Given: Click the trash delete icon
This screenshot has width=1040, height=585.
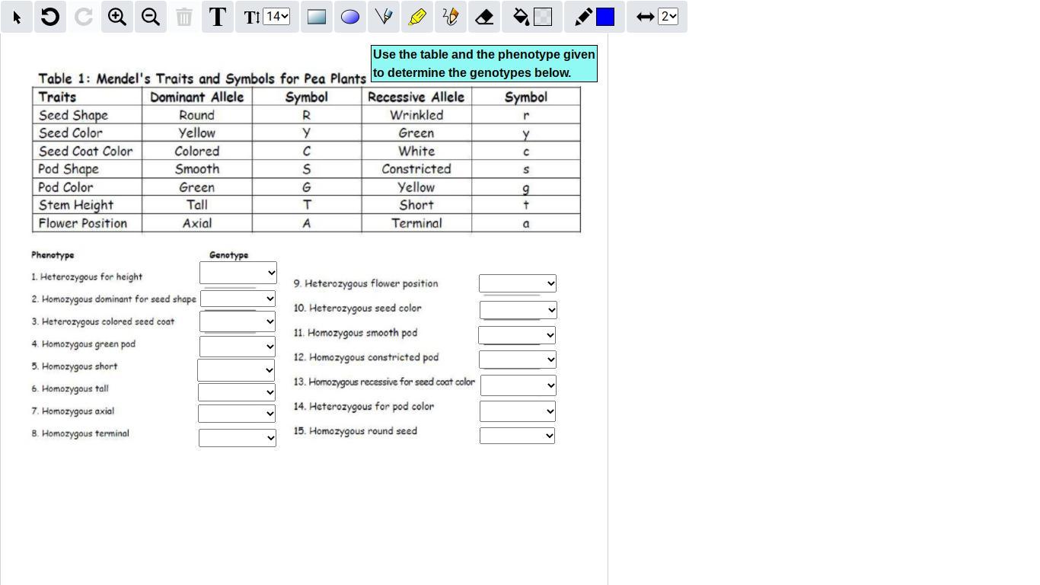Looking at the screenshot, I should pyautogui.click(x=184, y=17).
